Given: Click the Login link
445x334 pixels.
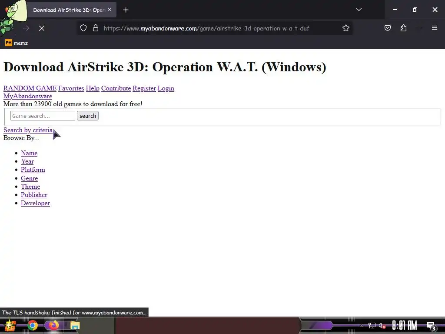Looking at the screenshot, I should (166, 88).
